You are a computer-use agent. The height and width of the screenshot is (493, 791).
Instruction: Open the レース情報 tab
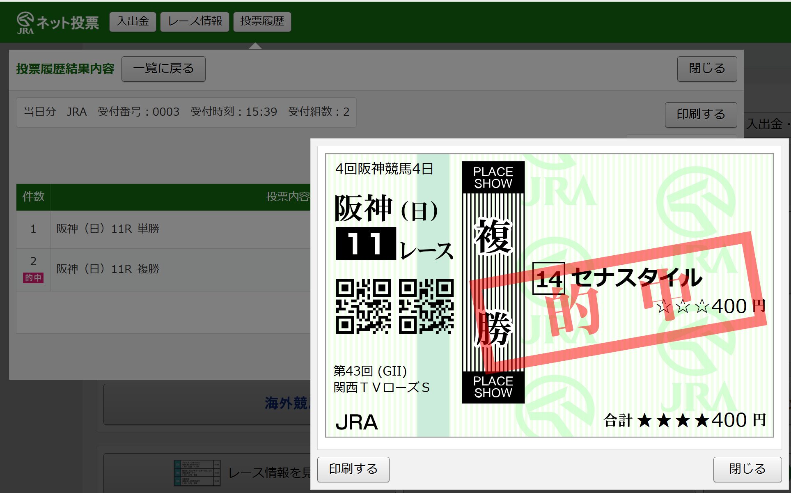tap(195, 21)
